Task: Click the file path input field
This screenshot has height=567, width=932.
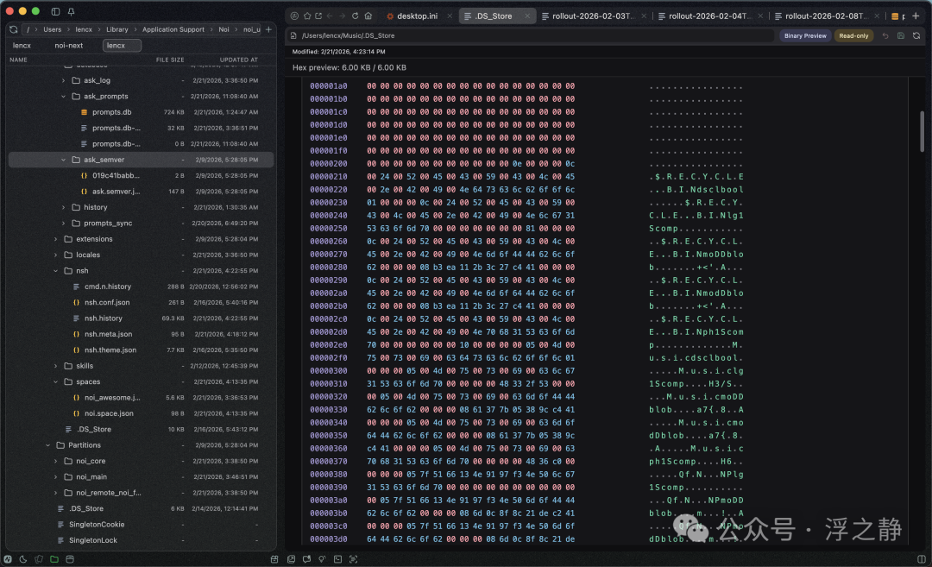Action: click(x=532, y=35)
